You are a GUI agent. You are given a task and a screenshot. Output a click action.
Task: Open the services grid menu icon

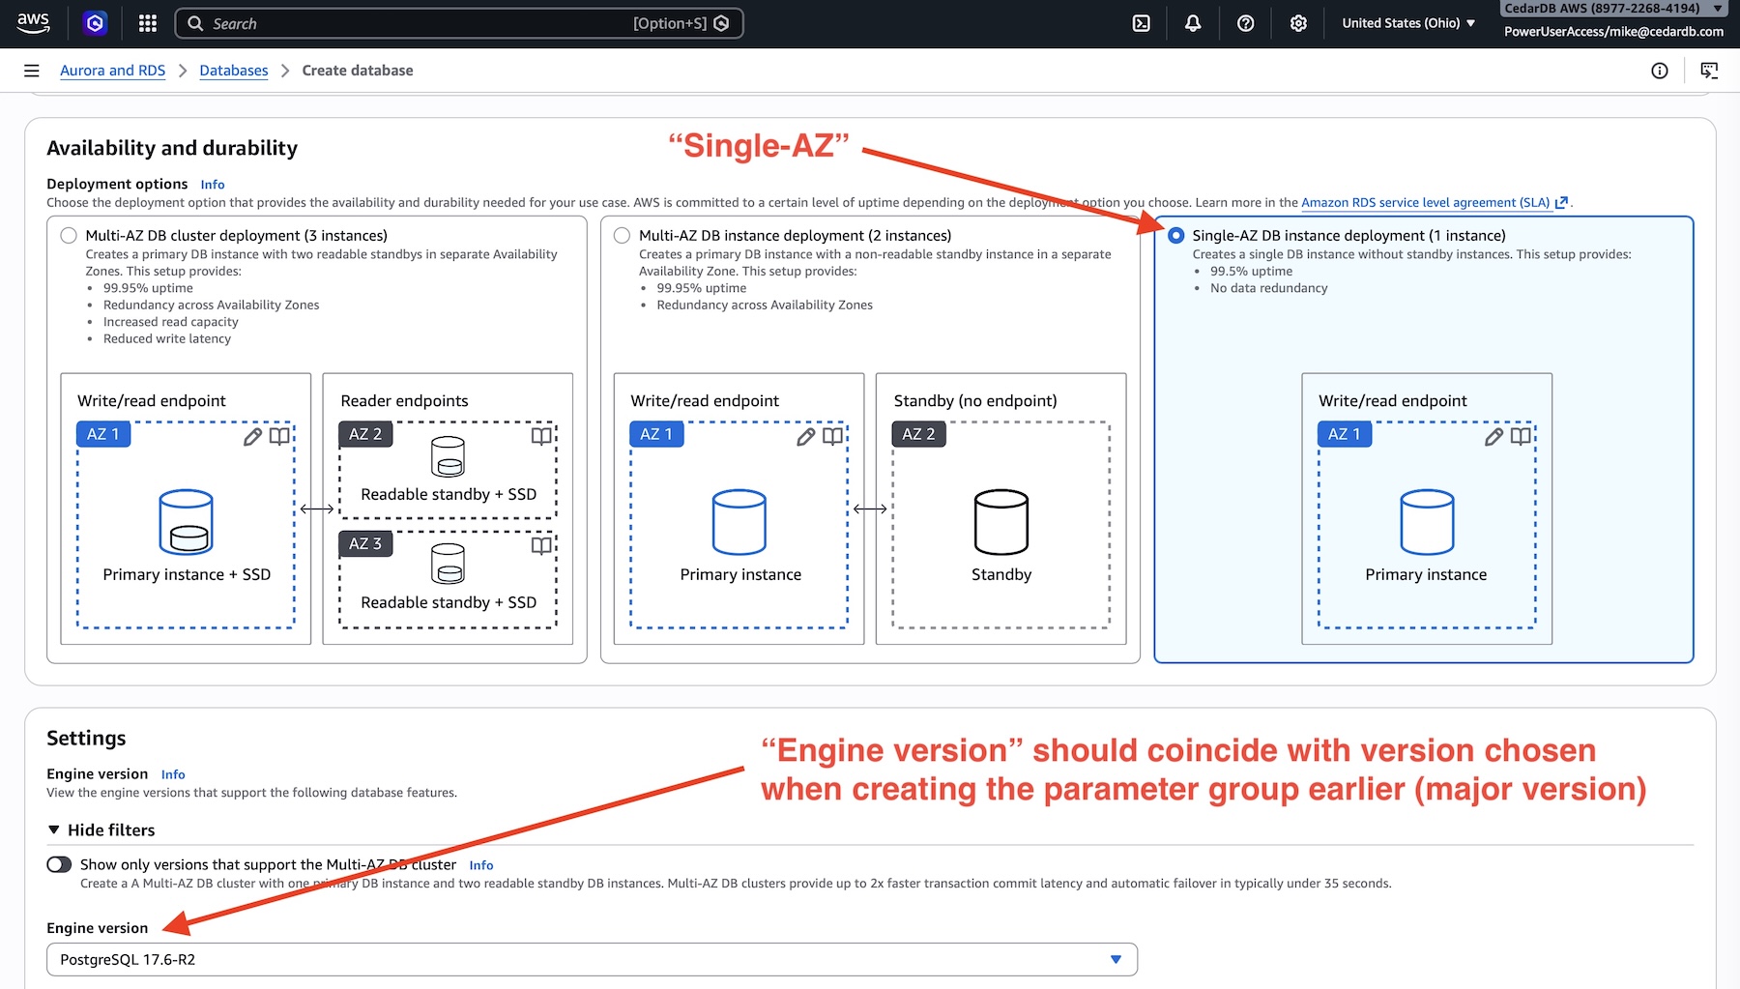tap(147, 23)
